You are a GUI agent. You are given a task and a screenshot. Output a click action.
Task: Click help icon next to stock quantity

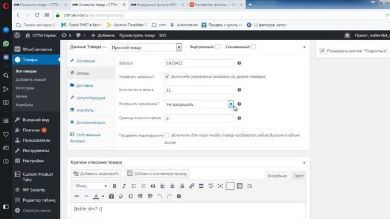click(x=239, y=90)
